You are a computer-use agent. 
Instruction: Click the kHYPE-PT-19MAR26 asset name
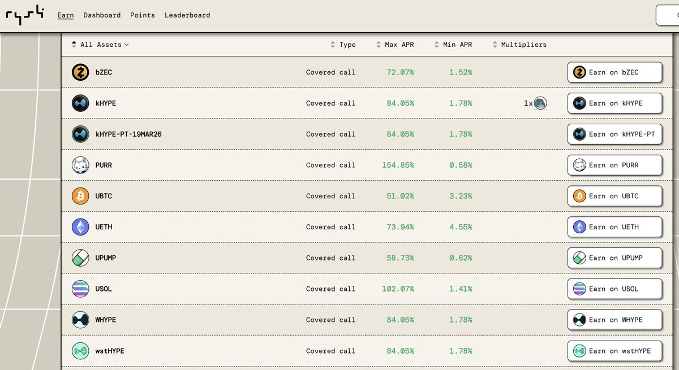click(x=128, y=134)
